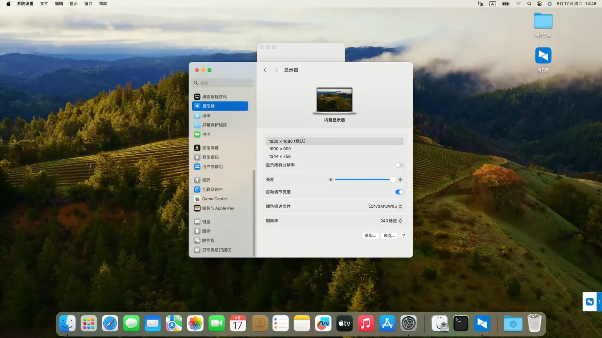Image resolution: width=602 pixels, height=338 pixels.
Task: Expand color profile LQ173M1JW05 dropdown
Action: (385, 207)
